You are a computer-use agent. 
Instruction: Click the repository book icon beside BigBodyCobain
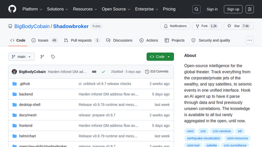tap(10, 26)
